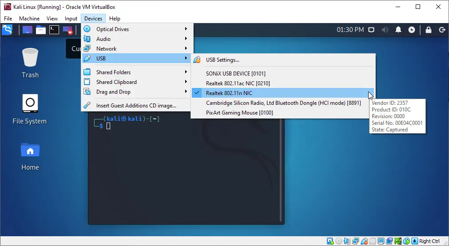Attach the Realtek 802.11ac NIC [0210]
Screen dimensions: 449x246
coord(283,83)
